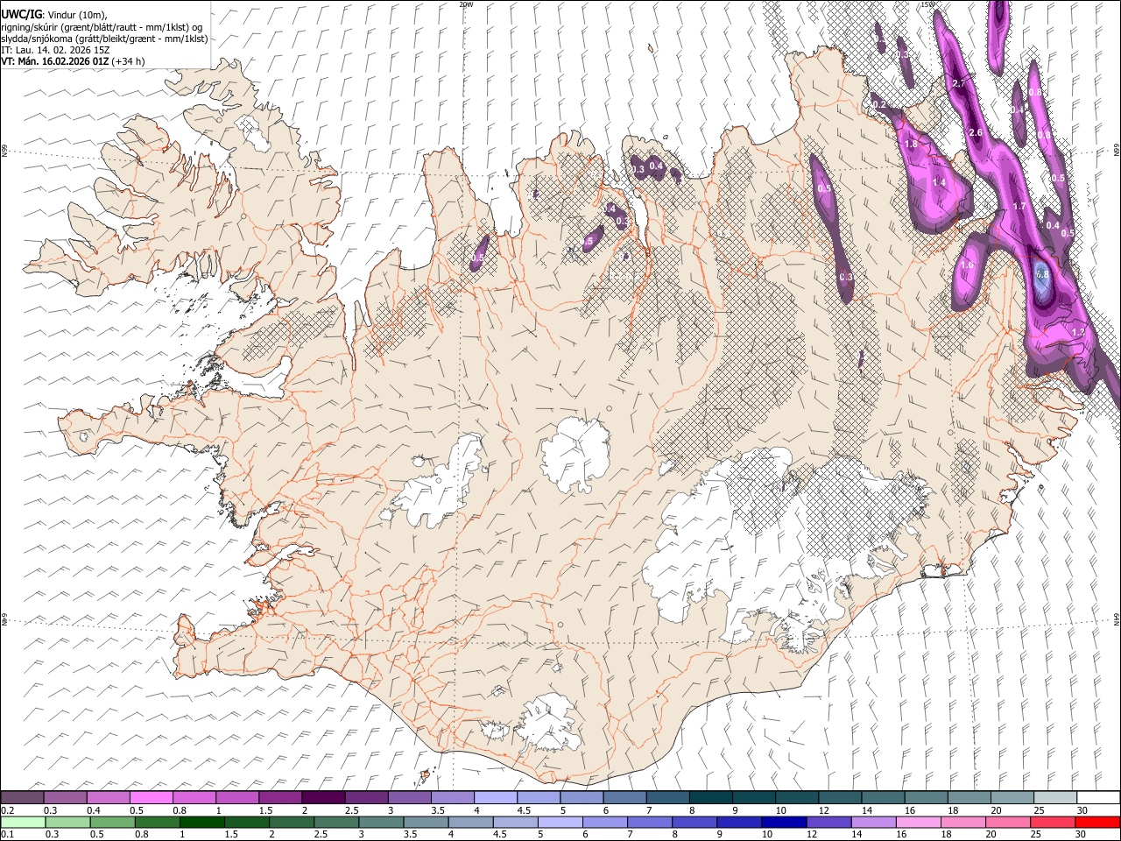1121x841 pixels.
Task: Select the 'VT: Mán. 16.02.2026 01Z (+34 h)' line
Action: coord(73,61)
